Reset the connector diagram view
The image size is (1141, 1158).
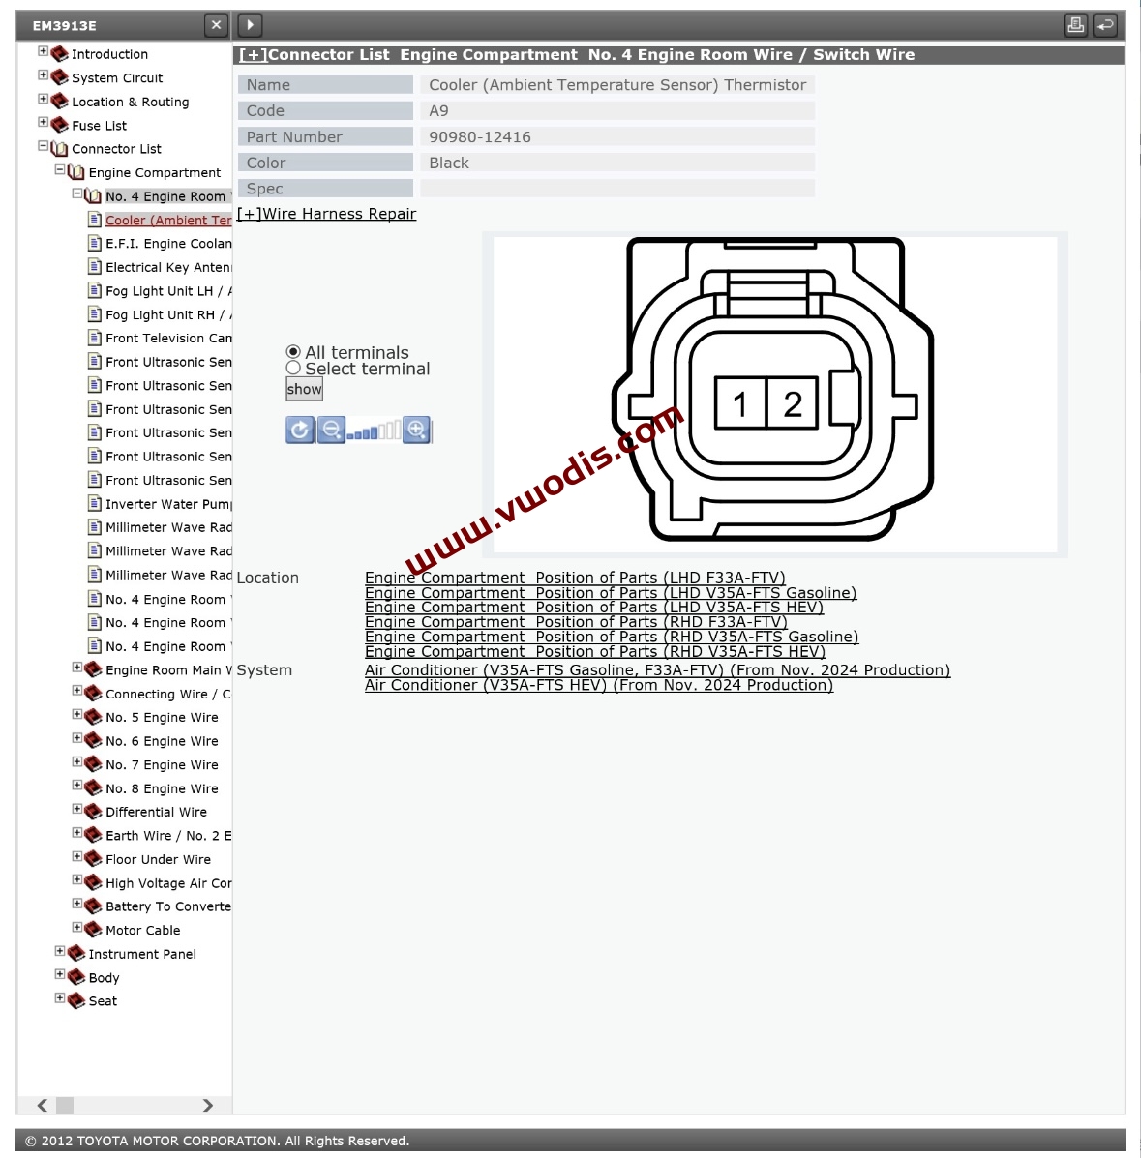[x=300, y=431]
